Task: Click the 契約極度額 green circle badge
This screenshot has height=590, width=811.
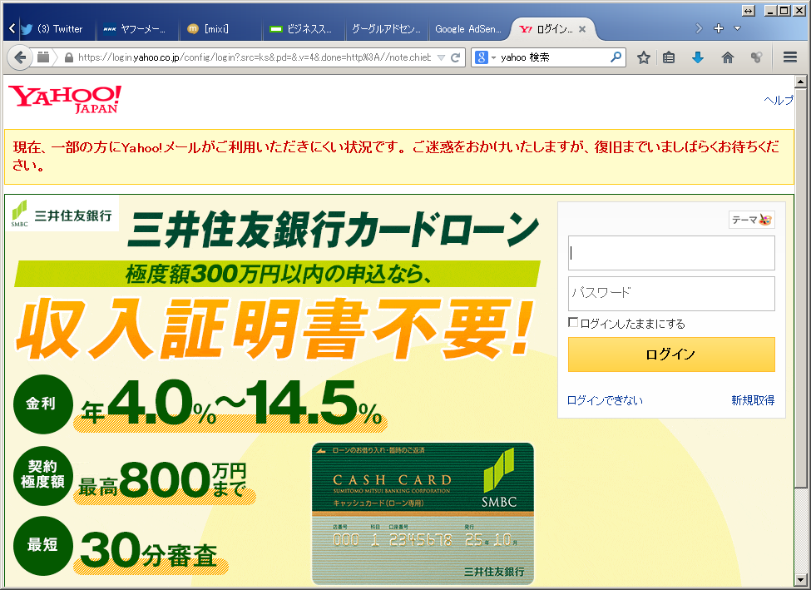Action: pos(43,476)
